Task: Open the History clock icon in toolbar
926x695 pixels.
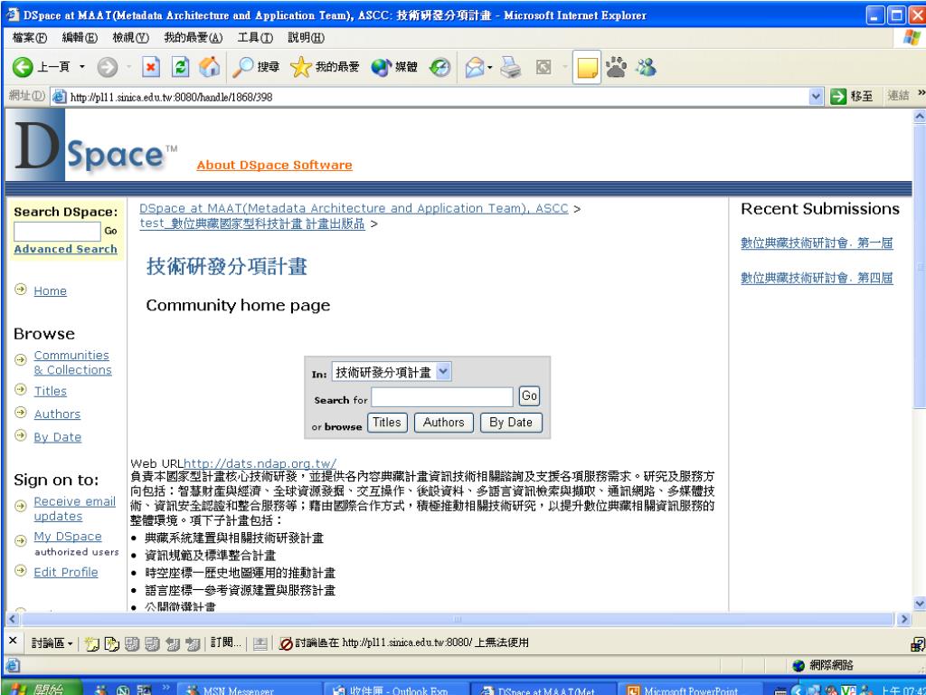Action: pyautogui.click(x=439, y=67)
